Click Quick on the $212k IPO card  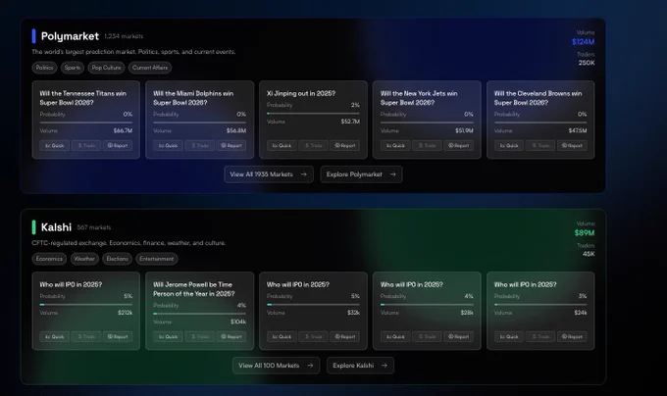pyautogui.click(x=55, y=336)
